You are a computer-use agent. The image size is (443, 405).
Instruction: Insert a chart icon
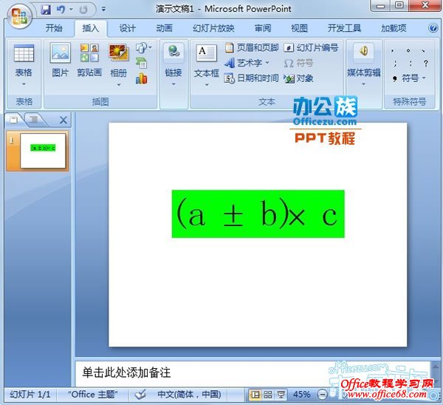(x=141, y=78)
